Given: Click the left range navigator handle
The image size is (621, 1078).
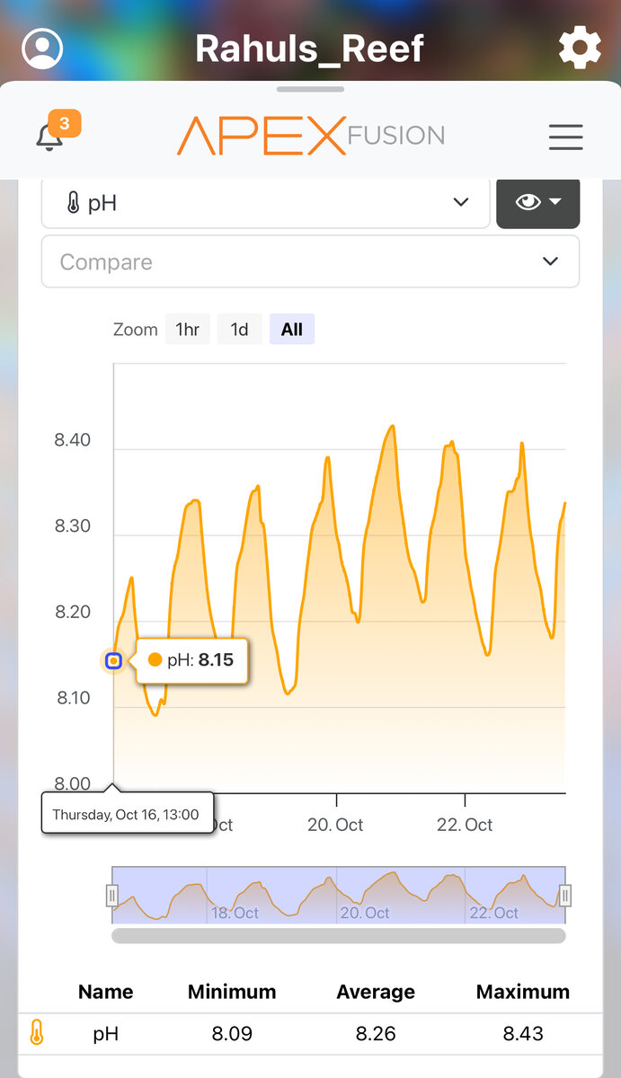Looking at the screenshot, I should coord(112,895).
